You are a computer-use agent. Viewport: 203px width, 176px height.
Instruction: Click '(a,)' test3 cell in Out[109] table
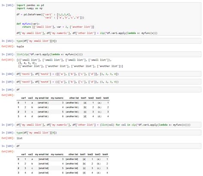click(99, 159)
